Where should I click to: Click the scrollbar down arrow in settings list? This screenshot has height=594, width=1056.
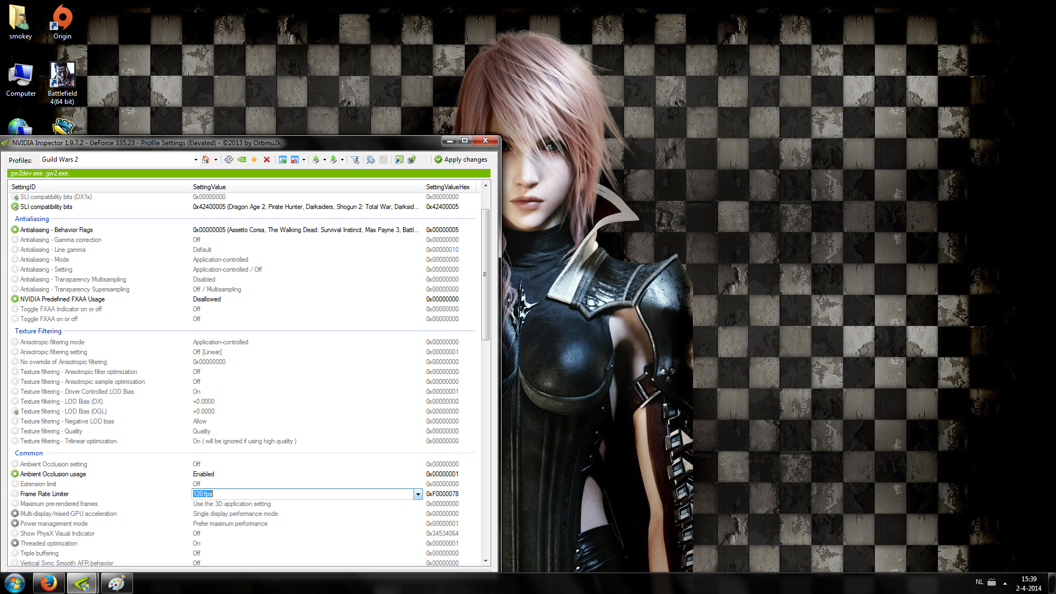point(485,561)
